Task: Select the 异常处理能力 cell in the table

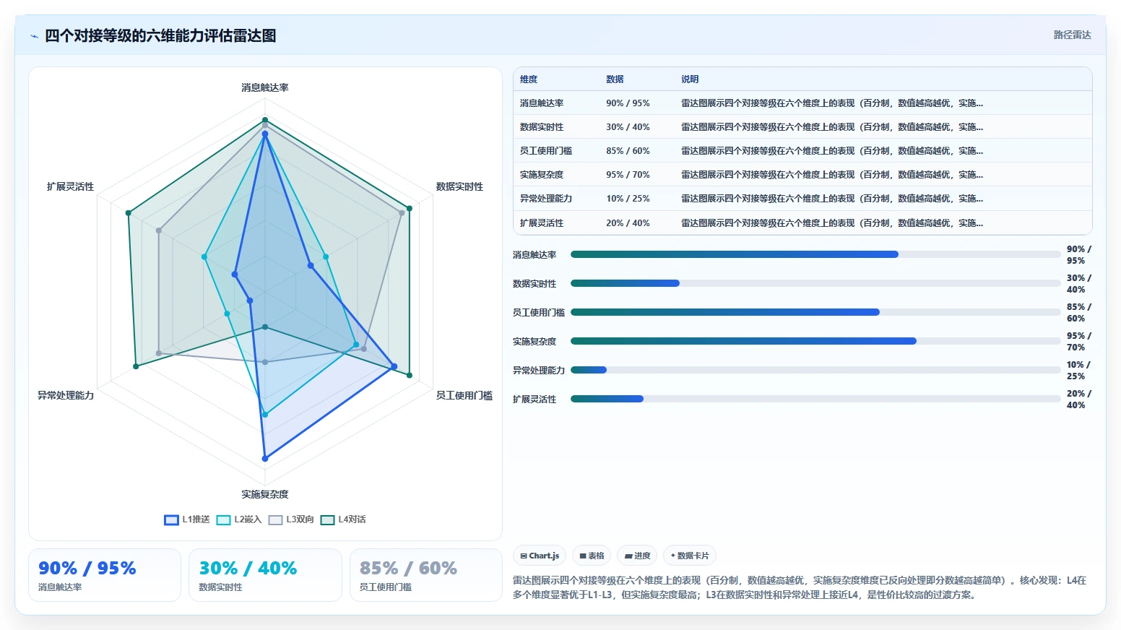Action: (x=546, y=199)
